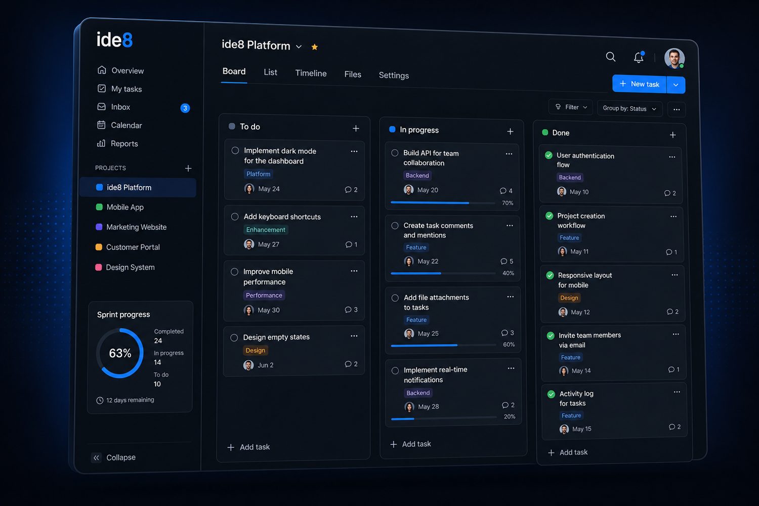
Task: Add a task with To do column plus icon
Action: pyautogui.click(x=356, y=129)
